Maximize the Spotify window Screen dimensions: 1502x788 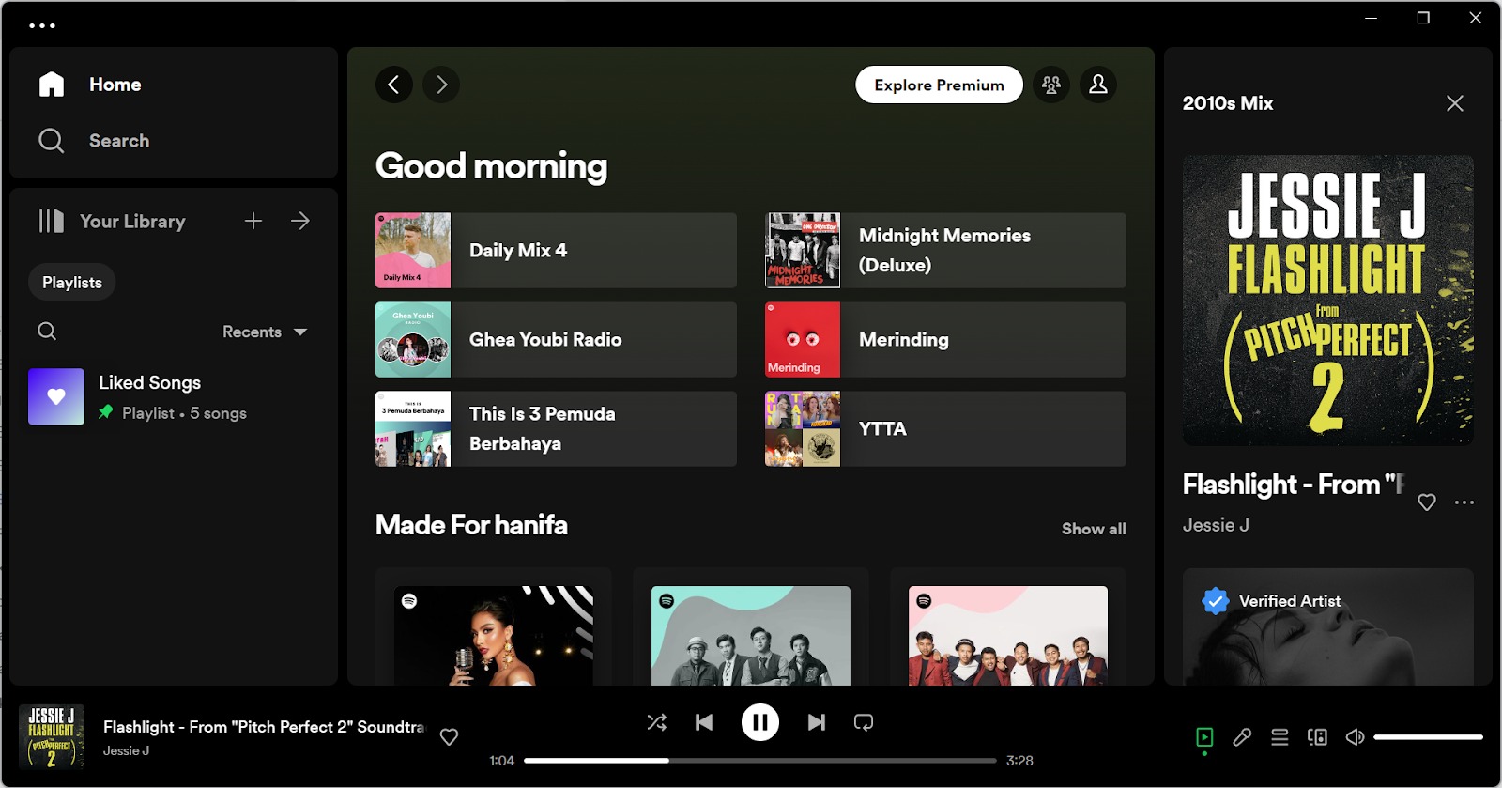1423,18
